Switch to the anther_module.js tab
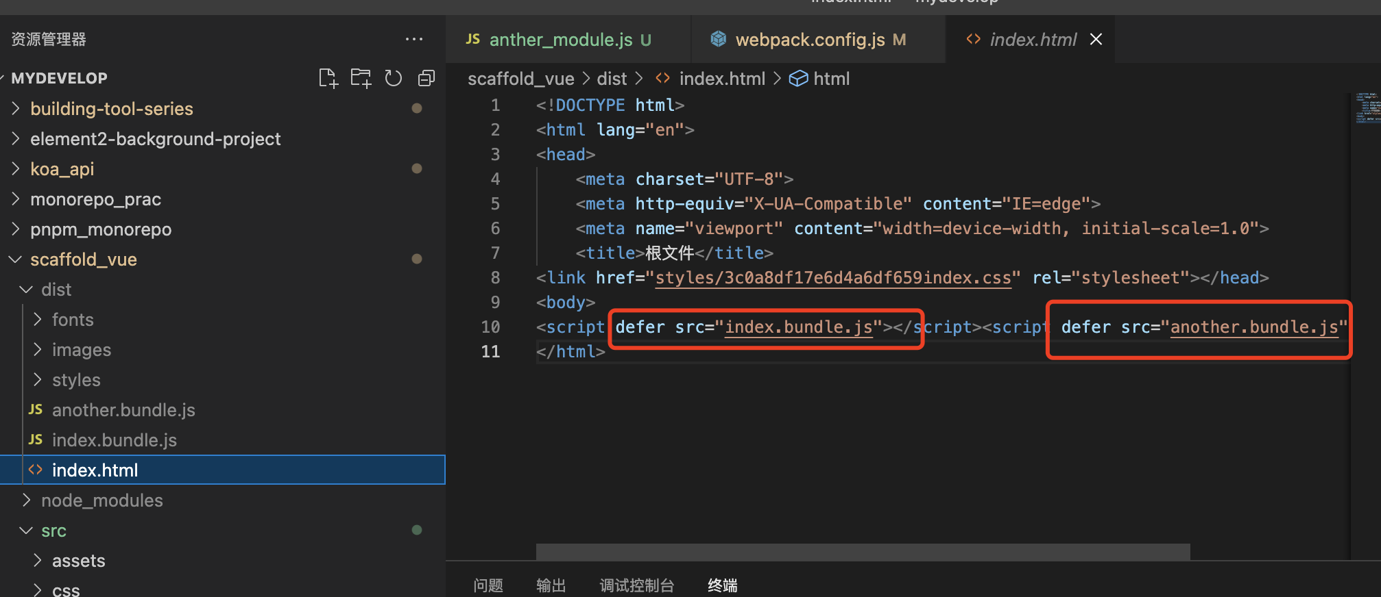The width and height of the screenshot is (1381, 597). 568,39
